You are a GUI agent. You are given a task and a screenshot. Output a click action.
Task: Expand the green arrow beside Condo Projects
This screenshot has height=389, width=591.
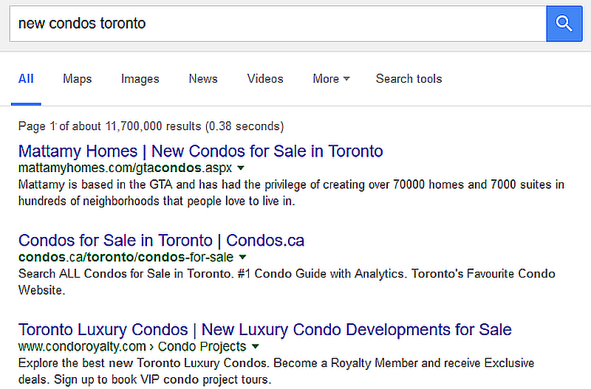coord(255,346)
